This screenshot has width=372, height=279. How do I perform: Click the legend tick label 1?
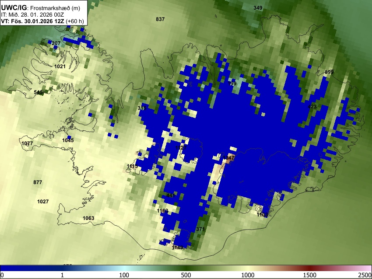click(x=62, y=275)
